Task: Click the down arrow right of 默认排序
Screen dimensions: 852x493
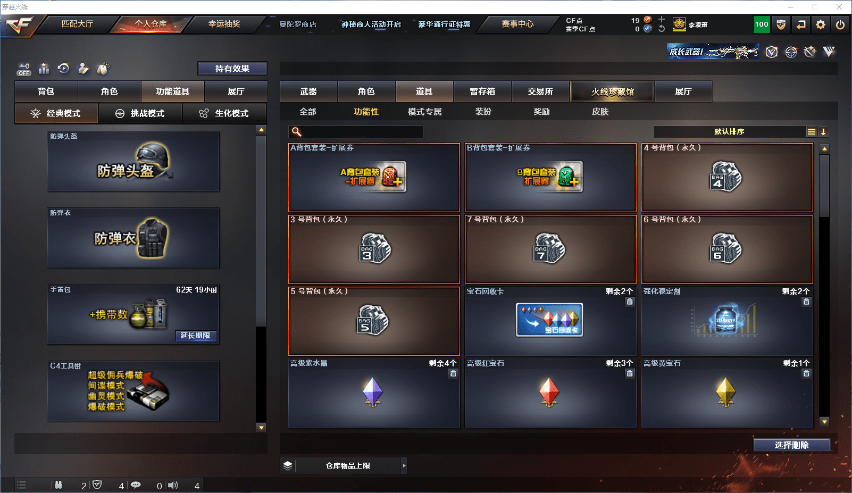Action: [x=824, y=131]
